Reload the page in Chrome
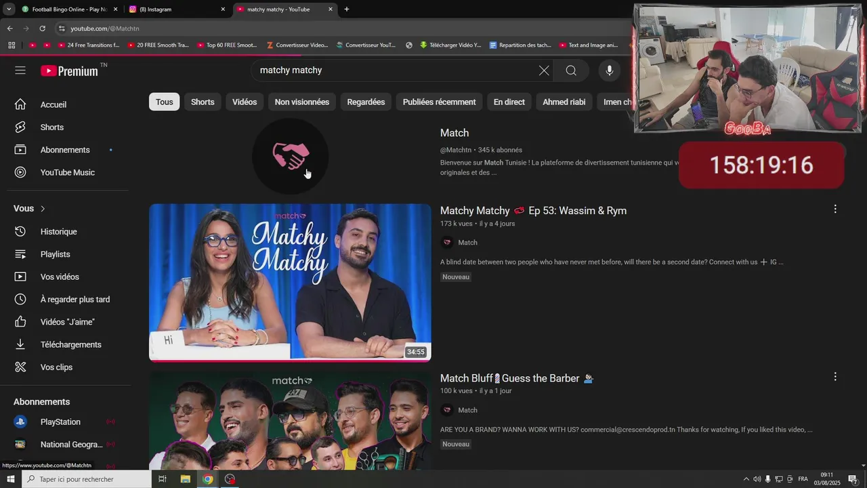867x488 pixels. [x=42, y=28]
